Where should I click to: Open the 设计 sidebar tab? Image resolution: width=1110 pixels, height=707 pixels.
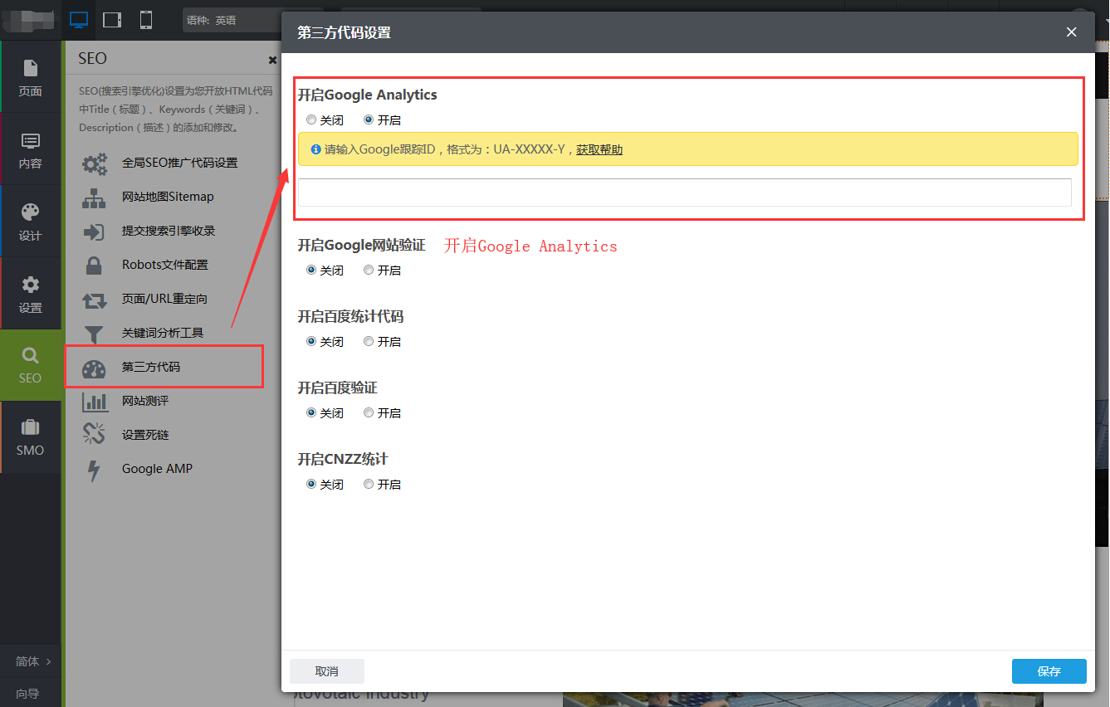click(x=31, y=222)
